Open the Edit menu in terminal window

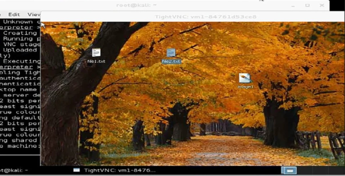[14, 15]
